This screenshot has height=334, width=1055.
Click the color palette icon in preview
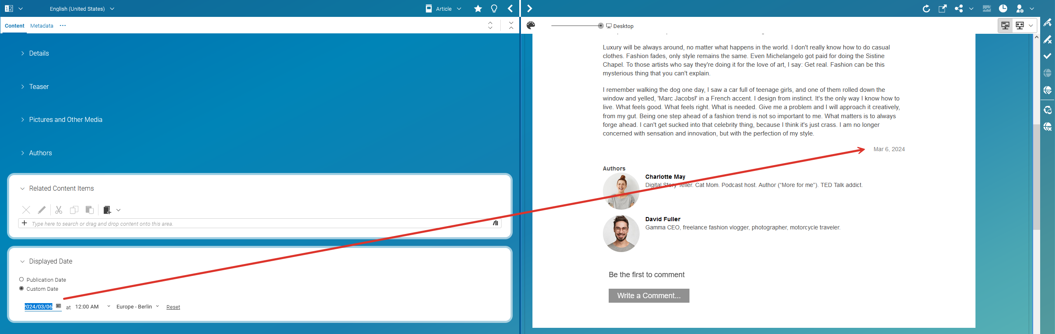pos(531,26)
